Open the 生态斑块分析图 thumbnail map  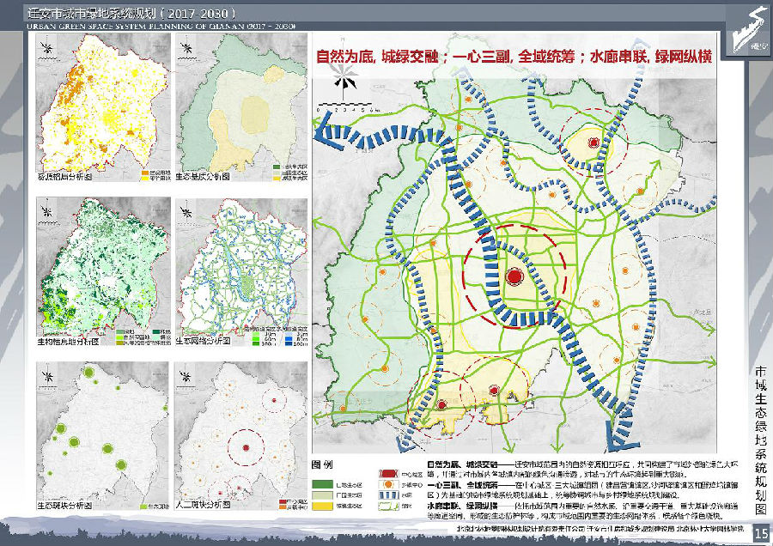tap(92, 434)
